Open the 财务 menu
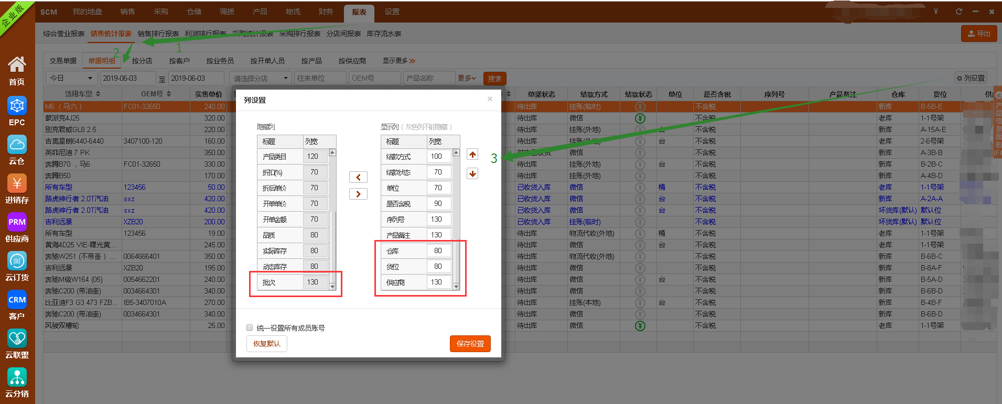Image resolution: width=1002 pixels, height=404 pixels. pos(326,12)
